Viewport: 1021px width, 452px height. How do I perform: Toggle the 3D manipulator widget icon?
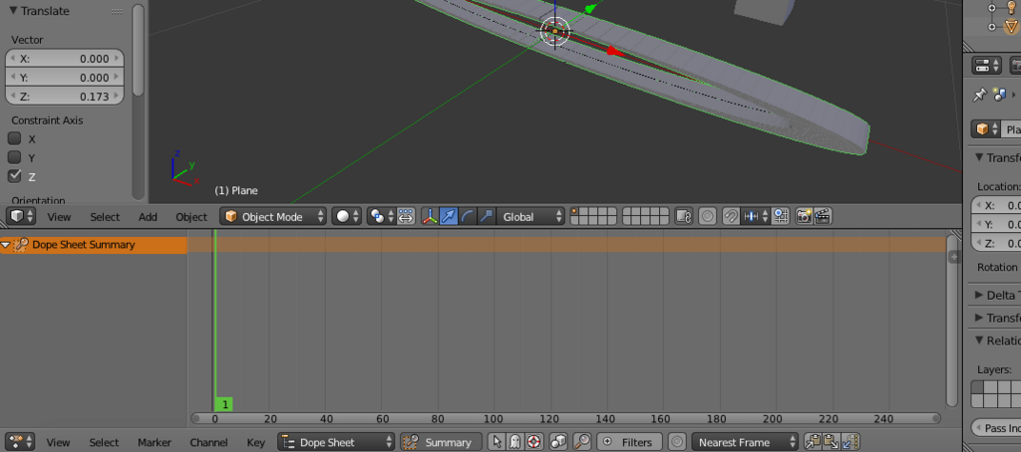click(430, 217)
